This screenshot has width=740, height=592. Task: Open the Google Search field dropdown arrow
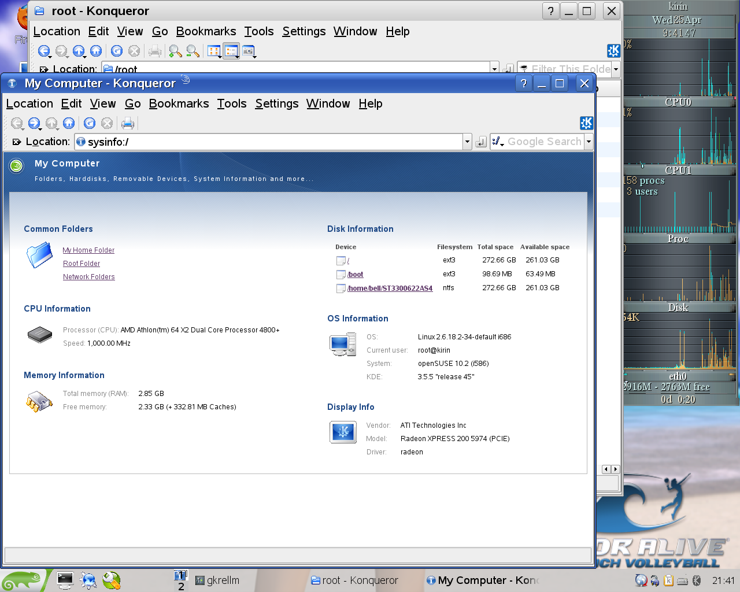tap(589, 142)
